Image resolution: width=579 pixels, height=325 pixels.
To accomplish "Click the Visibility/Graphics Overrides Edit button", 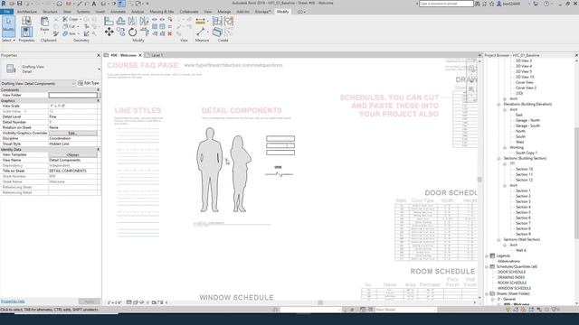I will click(x=73, y=133).
